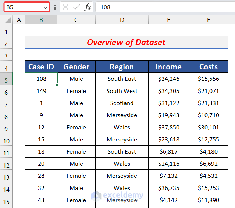Click the three-dot handle beside Name Box
The height and width of the screenshot is (208, 235).
click(x=55, y=7)
